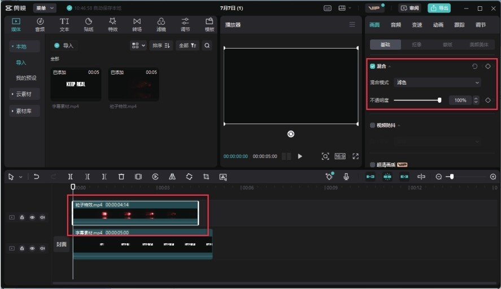Image resolution: width=501 pixels, height=289 pixels.
Task: Enable the 超清画质 checkbox
Action: point(373,165)
